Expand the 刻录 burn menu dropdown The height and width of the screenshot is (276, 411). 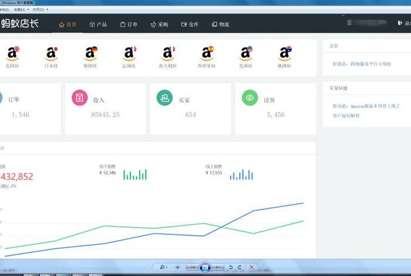click(22, 10)
